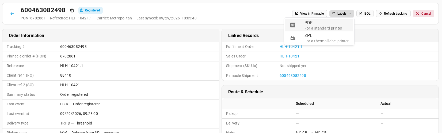
Task: Click Last event value FSIR — Order registered
Action: coord(80,104)
